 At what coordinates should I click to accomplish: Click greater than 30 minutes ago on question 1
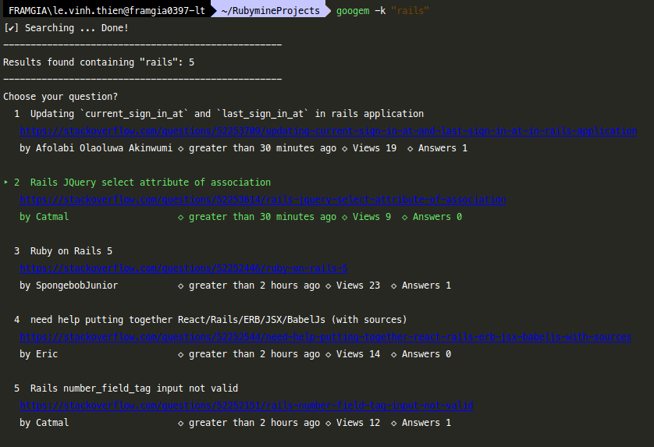pos(262,148)
